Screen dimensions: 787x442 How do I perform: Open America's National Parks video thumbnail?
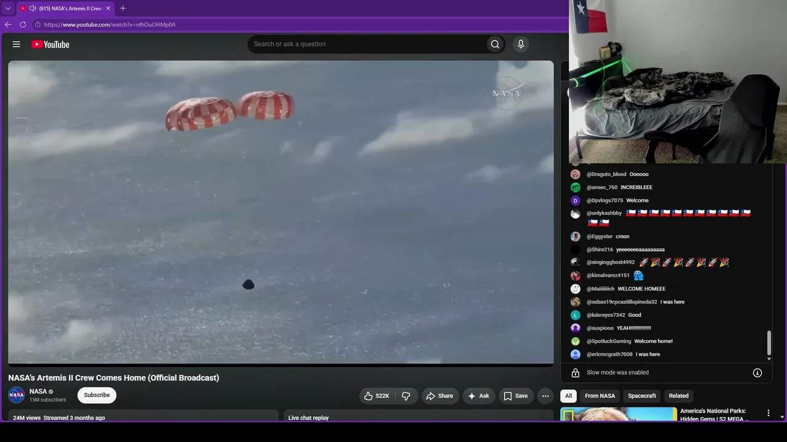pyautogui.click(x=619, y=414)
